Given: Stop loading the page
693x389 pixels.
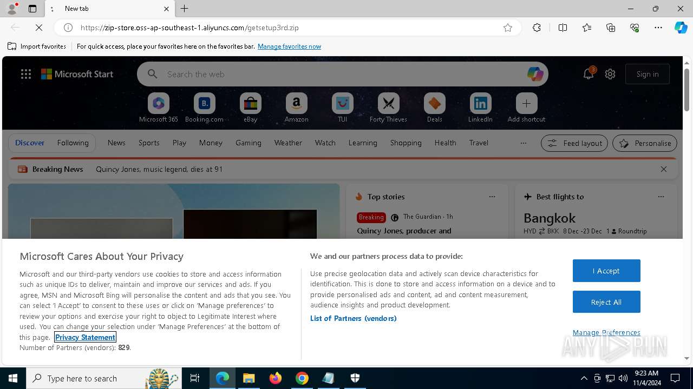Looking at the screenshot, I should [x=38, y=28].
